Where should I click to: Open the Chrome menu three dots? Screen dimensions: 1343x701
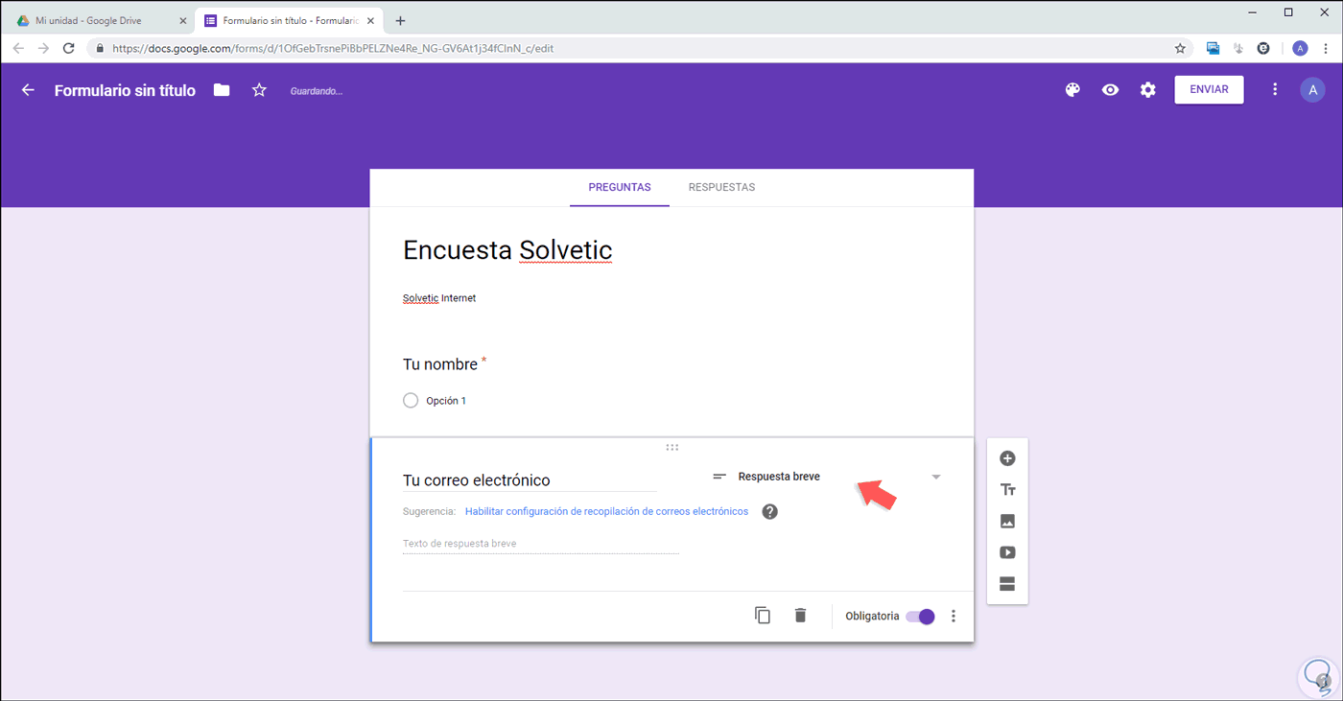[x=1326, y=48]
